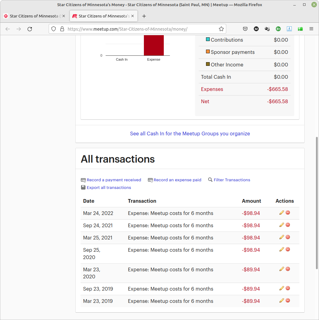Edit the Sep 23, 2019 transaction pencil icon
The width and height of the screenshot is (319, 320).
[x=282, y=288]
